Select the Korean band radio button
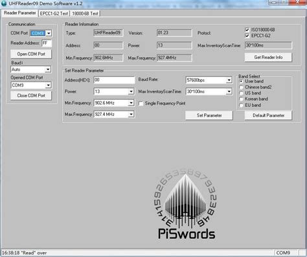307x257 pixels. (241, 99)
